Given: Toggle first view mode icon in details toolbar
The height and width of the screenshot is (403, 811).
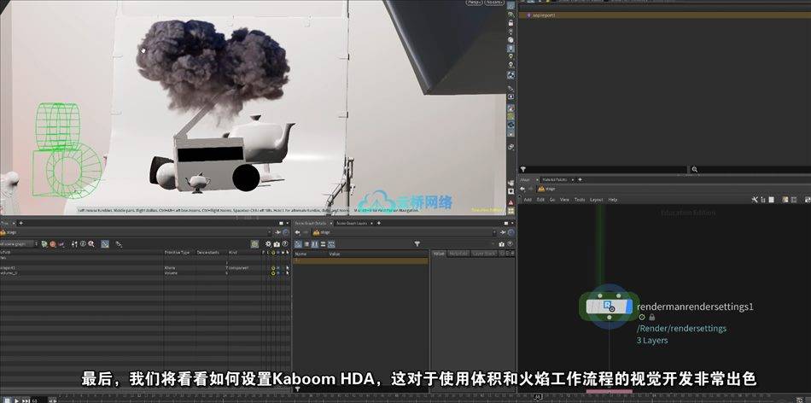Looking at the screenshot, I should coord(299,243).
